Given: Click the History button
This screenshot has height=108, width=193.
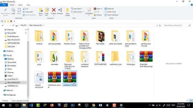Looking at the screenshot, I should tap(98, 15).
